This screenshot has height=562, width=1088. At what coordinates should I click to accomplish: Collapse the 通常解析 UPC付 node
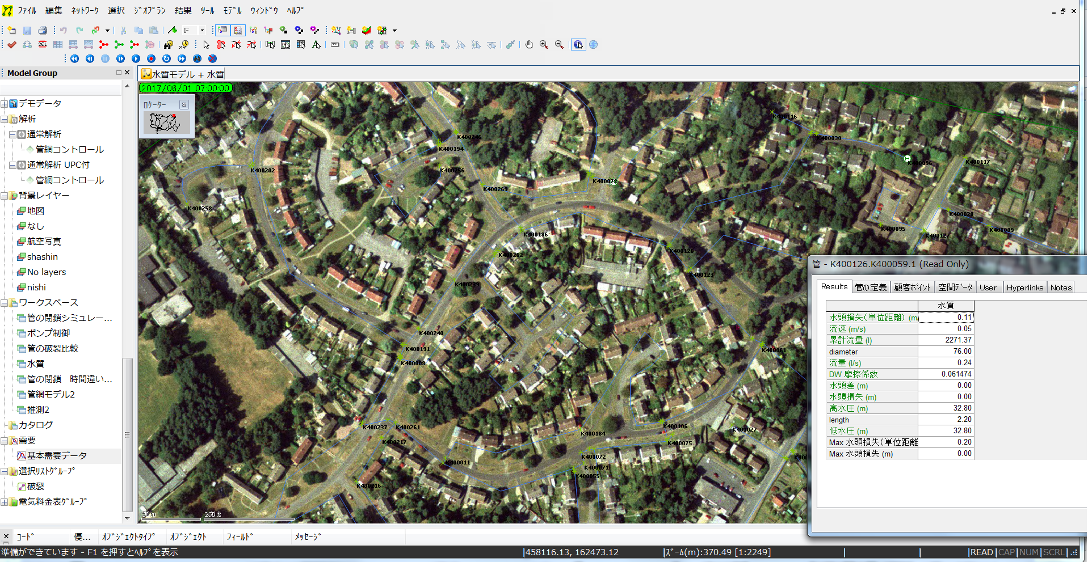(12, 165)
